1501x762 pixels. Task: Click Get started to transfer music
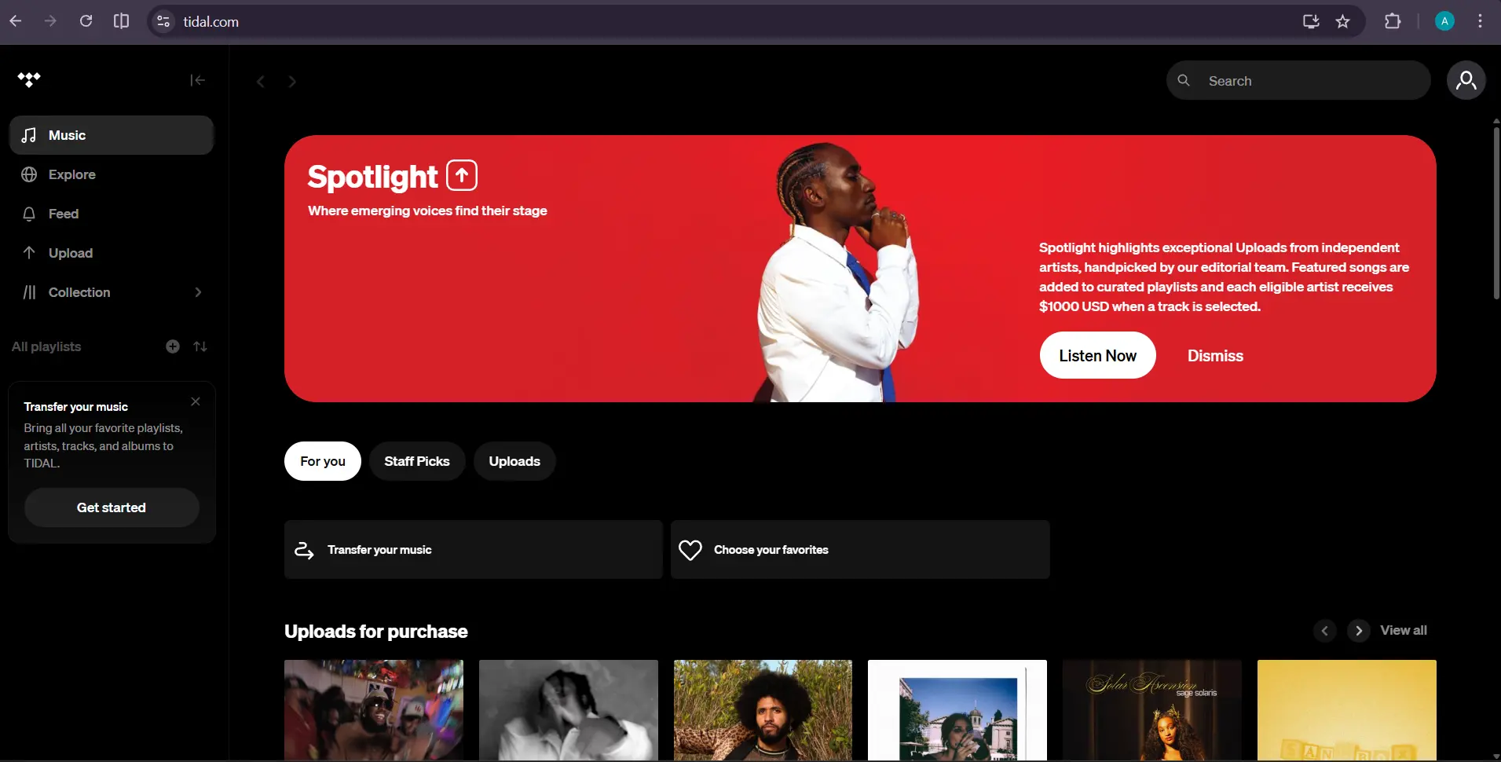(x=112, y=507)
